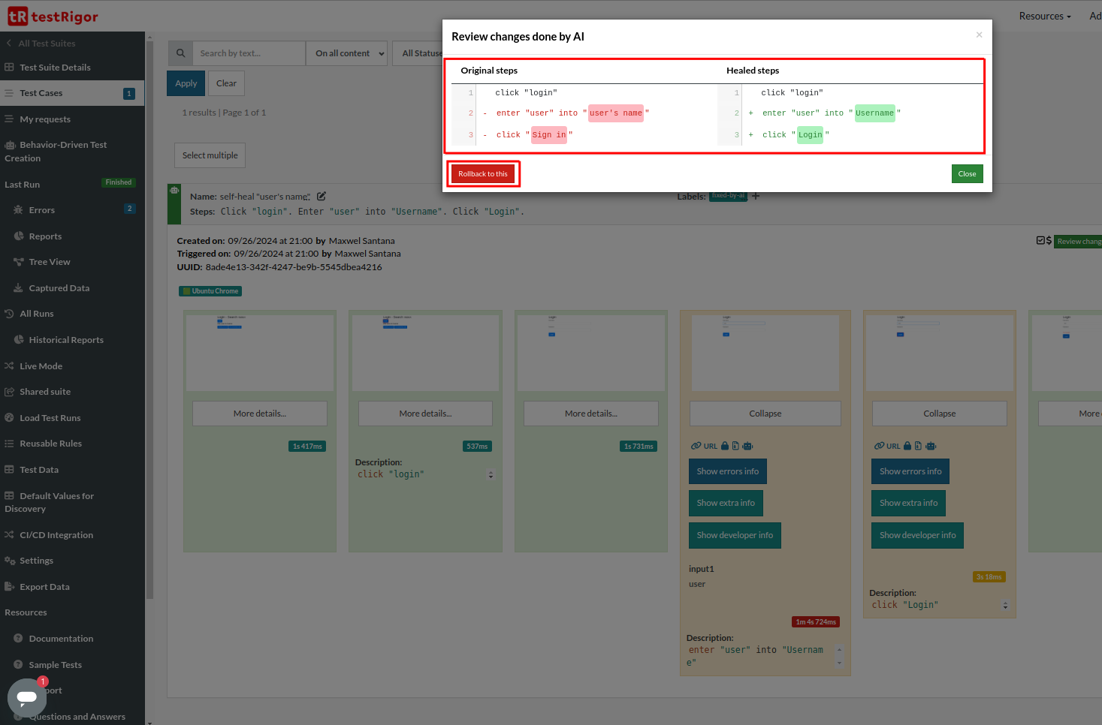This screenshot has width=1102, height=725.
Task: Click the plus icon to add label
Action: (x=756, y=197)
